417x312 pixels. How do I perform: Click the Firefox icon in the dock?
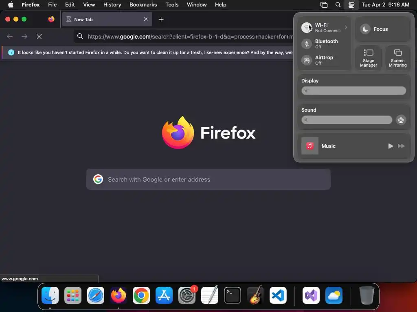pyautogui.click(x=119, y=295)
